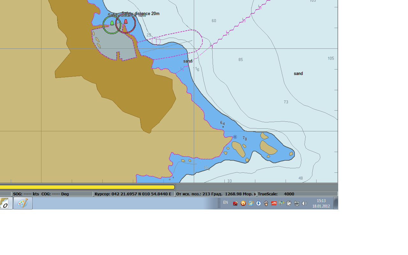The image size is (408, 255).
Task: Click the blue lightning bolt tray icon
Action: [259, 203]
